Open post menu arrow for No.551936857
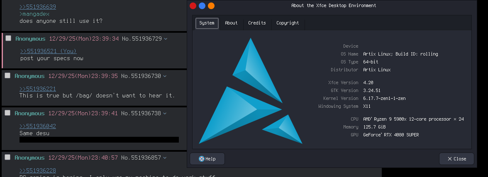The height and width of the screenshot is (177, 488). point(165,158)
